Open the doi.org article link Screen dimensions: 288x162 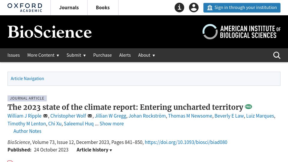click(186, 142)
